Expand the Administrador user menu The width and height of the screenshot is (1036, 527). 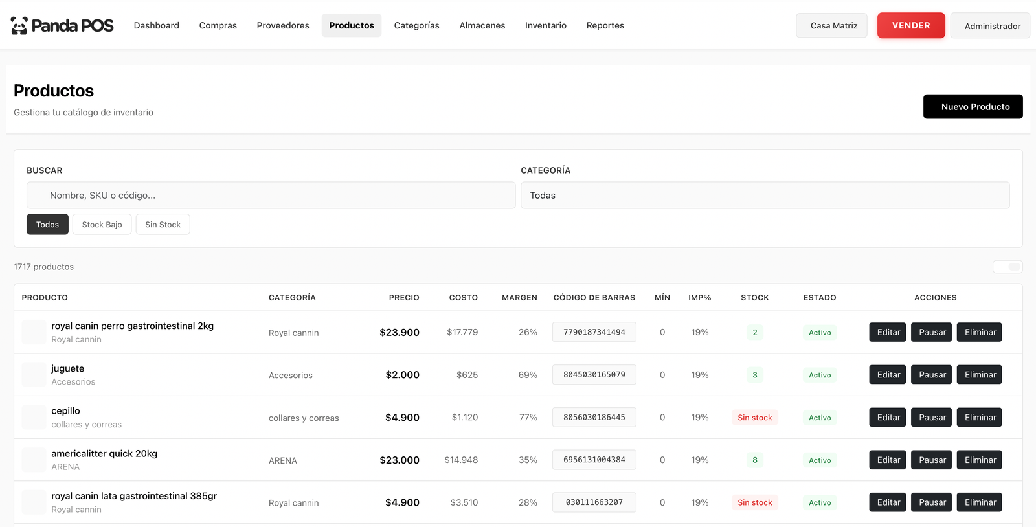pyautogui.click(x=990, y=26)
